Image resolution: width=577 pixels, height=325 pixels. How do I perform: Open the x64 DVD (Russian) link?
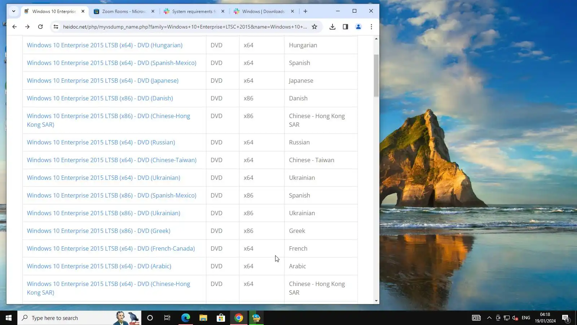[101, 142]
